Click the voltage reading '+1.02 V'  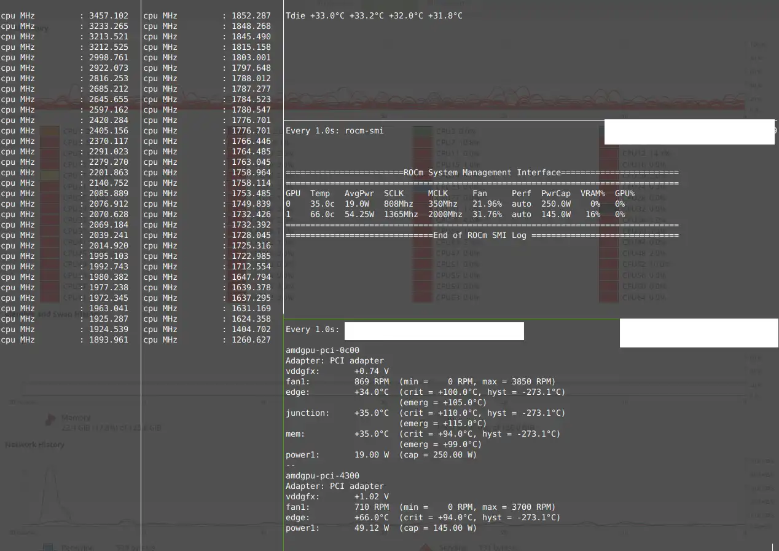[x=372, y=496]
